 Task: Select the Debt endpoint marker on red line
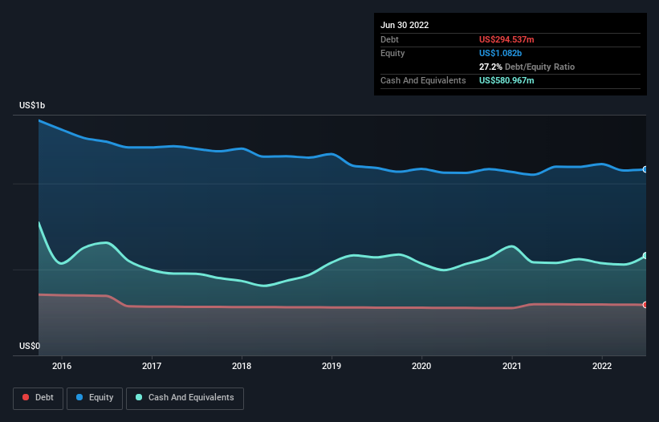[645, 305]
